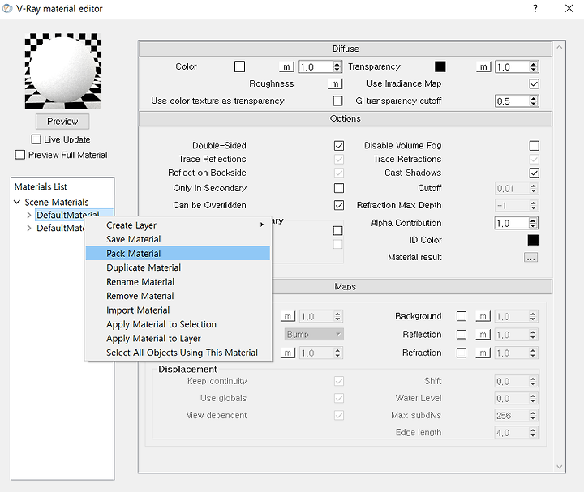Toggle Use color texture as transparency
This screenshot has height=492, width=584.
(x=337, y=101)
